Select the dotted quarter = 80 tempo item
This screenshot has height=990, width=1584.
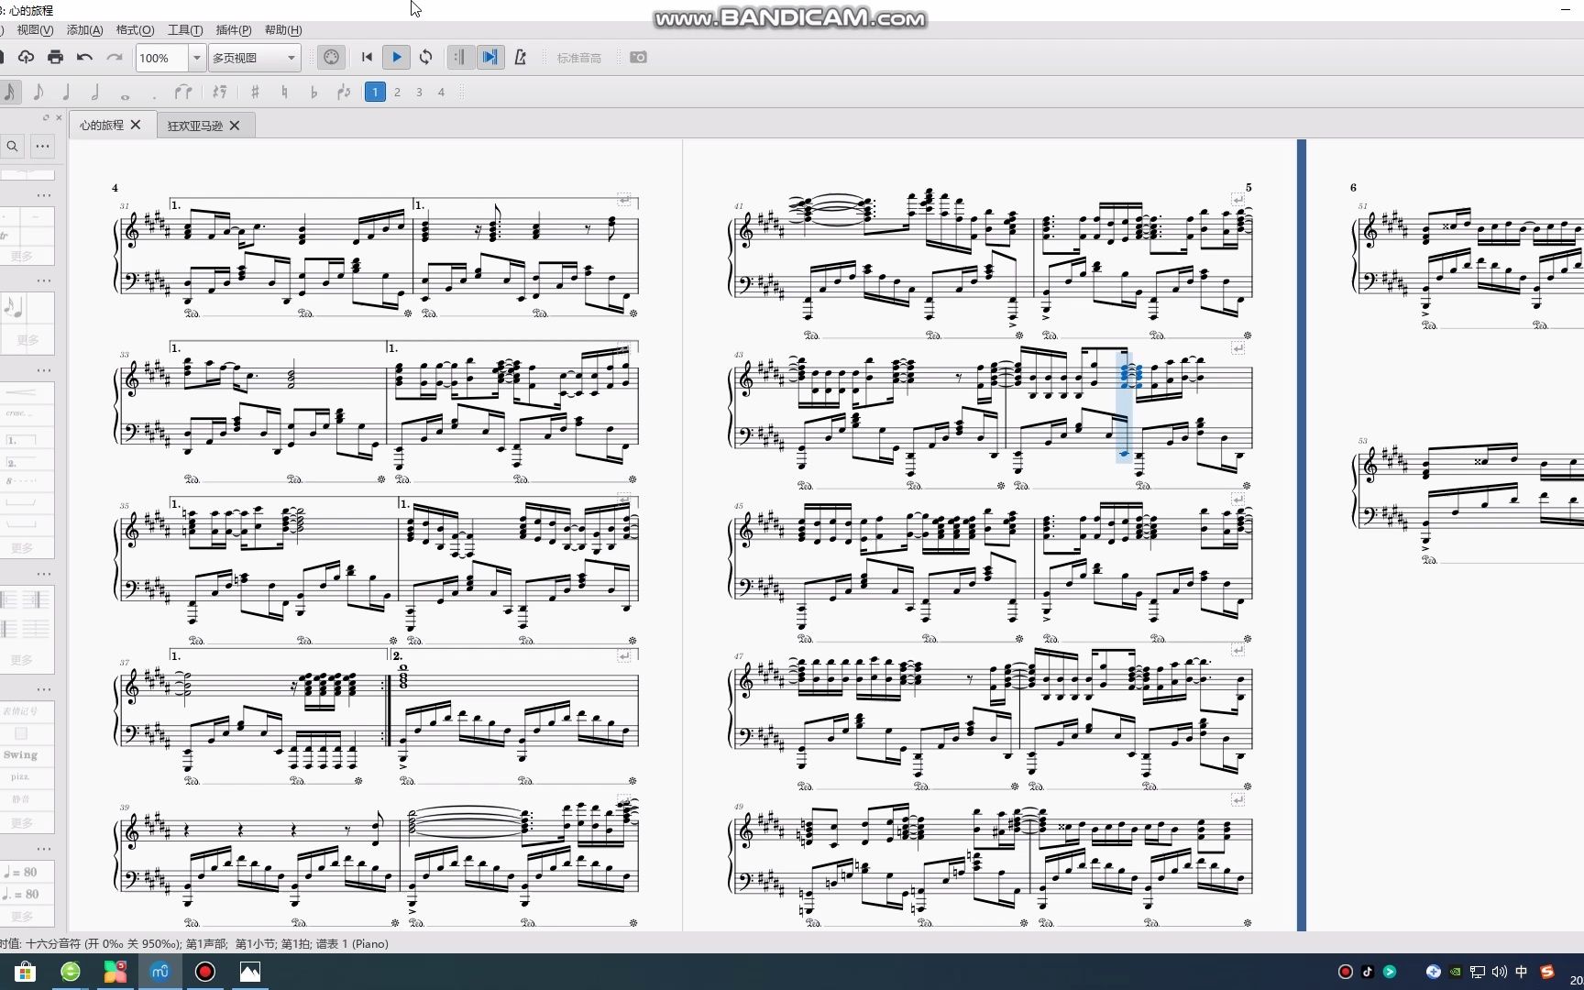pyautogui.click(x=22, y=894)
